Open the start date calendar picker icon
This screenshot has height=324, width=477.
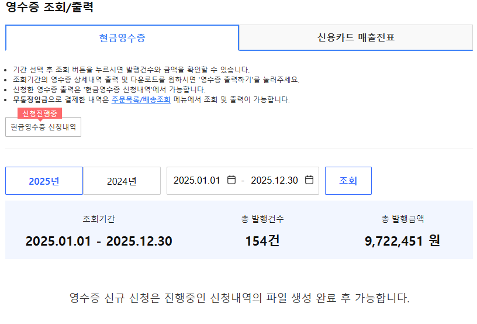[231, 180]
